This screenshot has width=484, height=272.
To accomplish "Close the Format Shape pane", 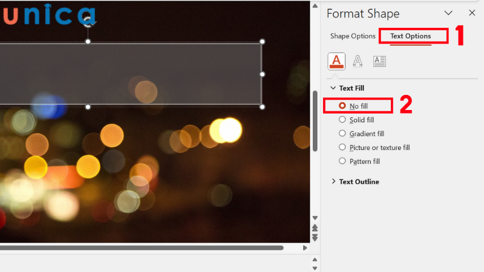I will pyautogui.click(x=472, y=13).
